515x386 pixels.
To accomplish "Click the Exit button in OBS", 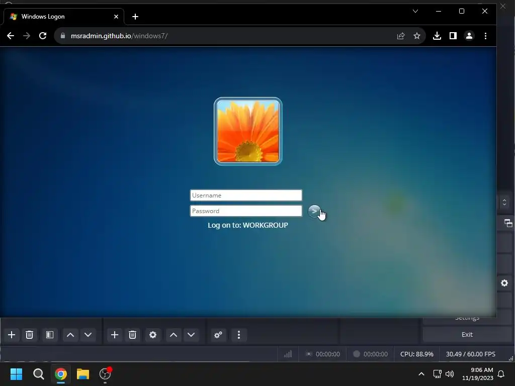I will coord(467,334).
